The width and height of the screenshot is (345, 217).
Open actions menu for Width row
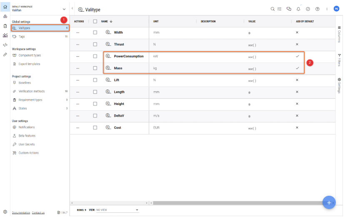pyautogui.click(x=77, y=32)
